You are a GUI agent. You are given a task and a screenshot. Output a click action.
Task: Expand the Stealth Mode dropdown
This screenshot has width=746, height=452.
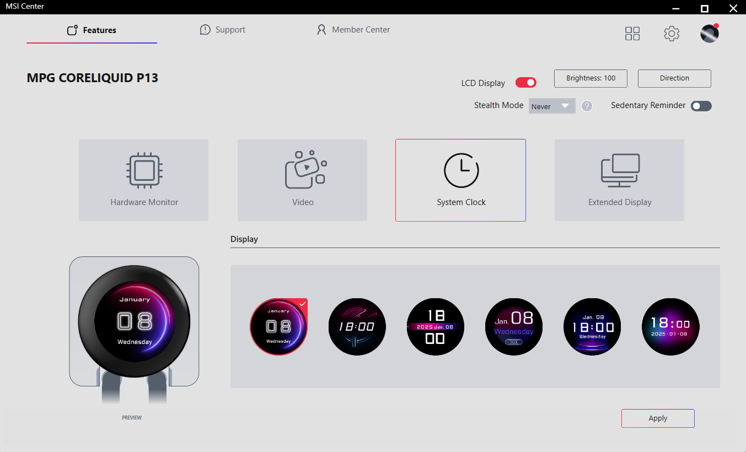pos(552,106)
